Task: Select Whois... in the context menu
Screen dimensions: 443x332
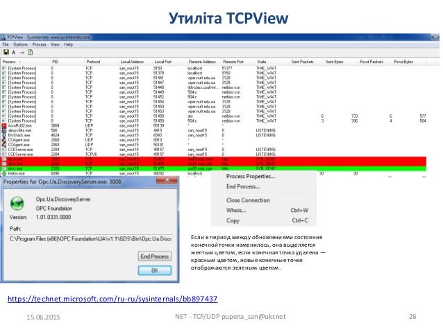Action: point(236,210)
